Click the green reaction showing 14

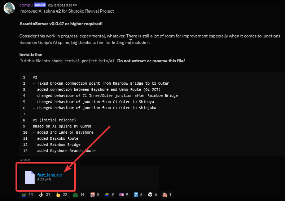pyautogui.click(x=79, y=195)
